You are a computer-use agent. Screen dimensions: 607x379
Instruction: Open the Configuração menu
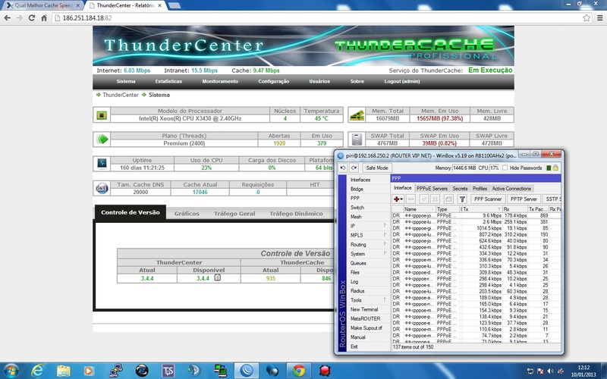coord(274,82)
